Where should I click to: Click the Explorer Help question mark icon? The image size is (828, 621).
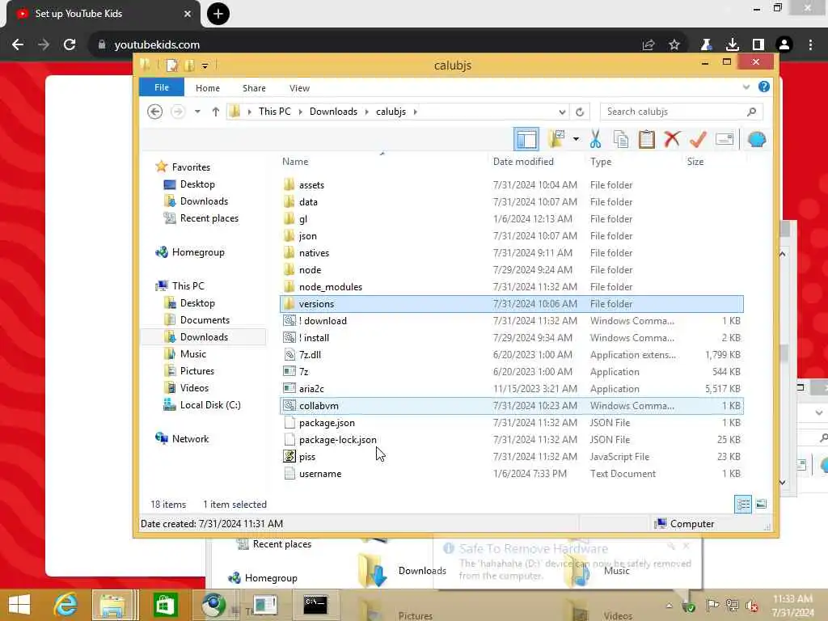tap(763, 87)
